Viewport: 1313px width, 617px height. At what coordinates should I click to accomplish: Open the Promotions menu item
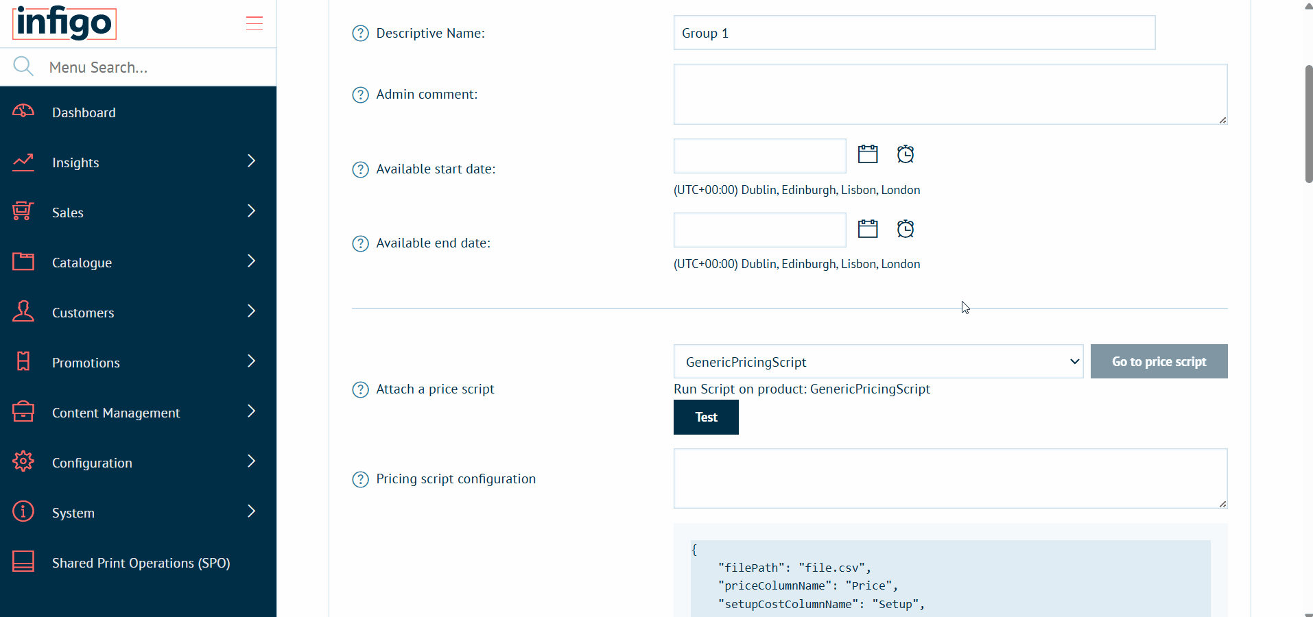(x=138, y=363)
